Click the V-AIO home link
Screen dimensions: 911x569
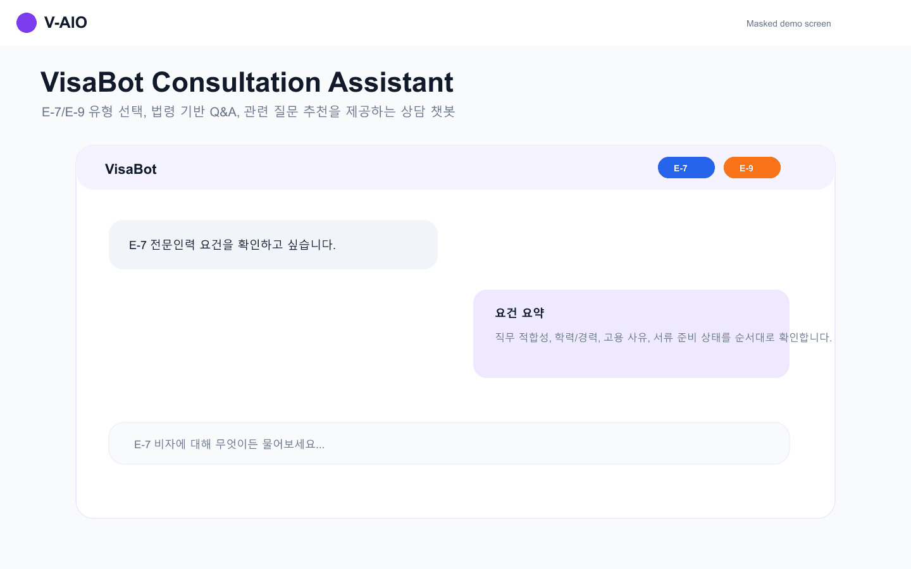[x=51, y=23]
